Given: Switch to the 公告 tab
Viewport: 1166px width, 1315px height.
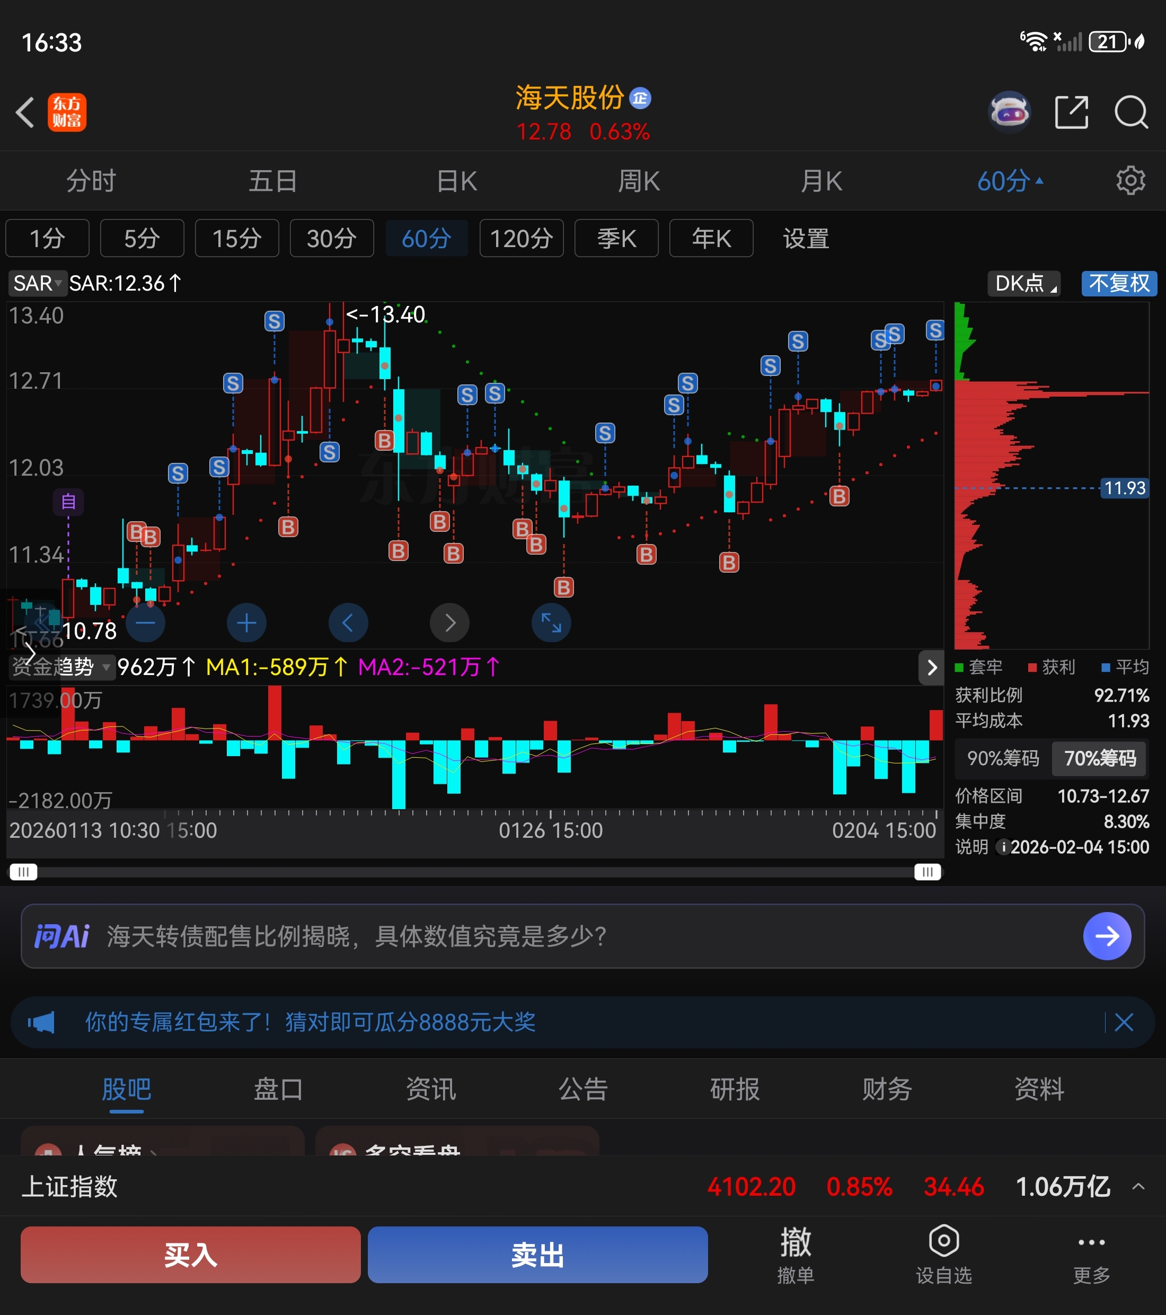Looking at the screenshot, I should tap(582, 1089).
